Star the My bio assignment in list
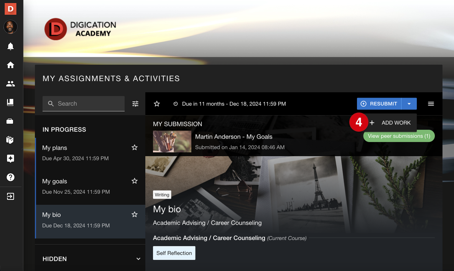The height and width of the screenshot is (271, 454). pyautogui.click(x=134, y=215)
